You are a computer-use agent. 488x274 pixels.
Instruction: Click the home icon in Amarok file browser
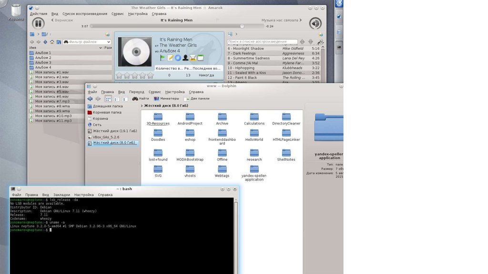click(52, 42)
